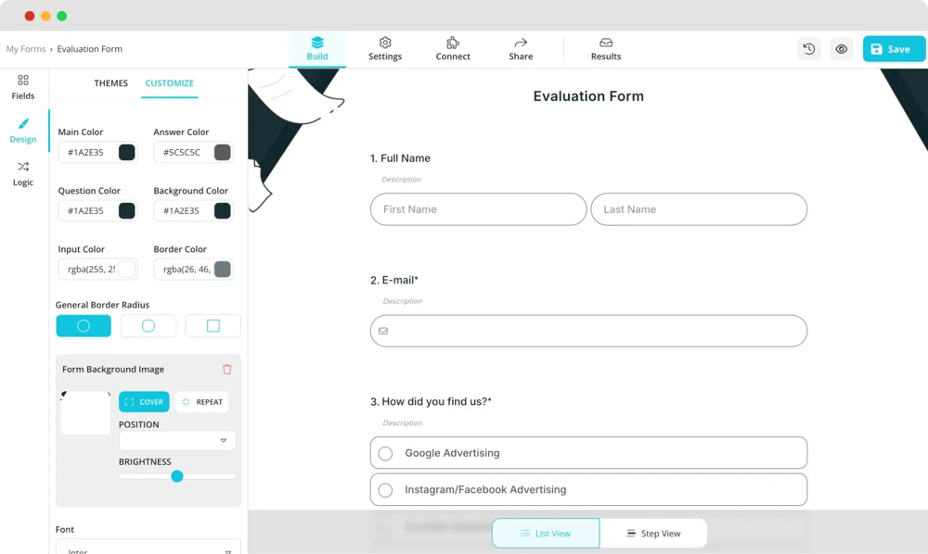Viewport: 928px width, 554px height.
Task: Click the Main Color swatch
Action: (127, 153)
